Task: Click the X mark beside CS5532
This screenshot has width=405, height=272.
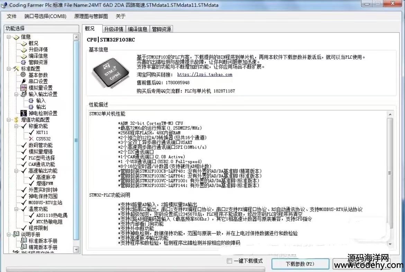Action: (x=31, y=139)
